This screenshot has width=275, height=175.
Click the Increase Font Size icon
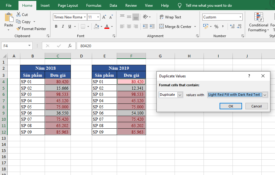(x=104, y=17)
